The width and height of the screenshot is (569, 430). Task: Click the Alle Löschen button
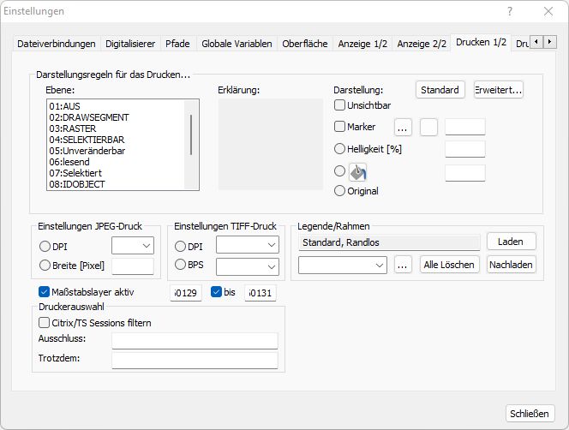(449, 265)
